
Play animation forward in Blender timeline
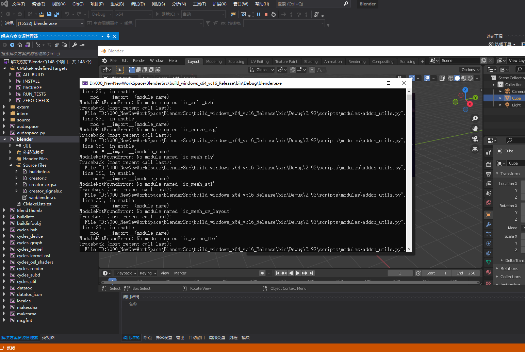298,273
